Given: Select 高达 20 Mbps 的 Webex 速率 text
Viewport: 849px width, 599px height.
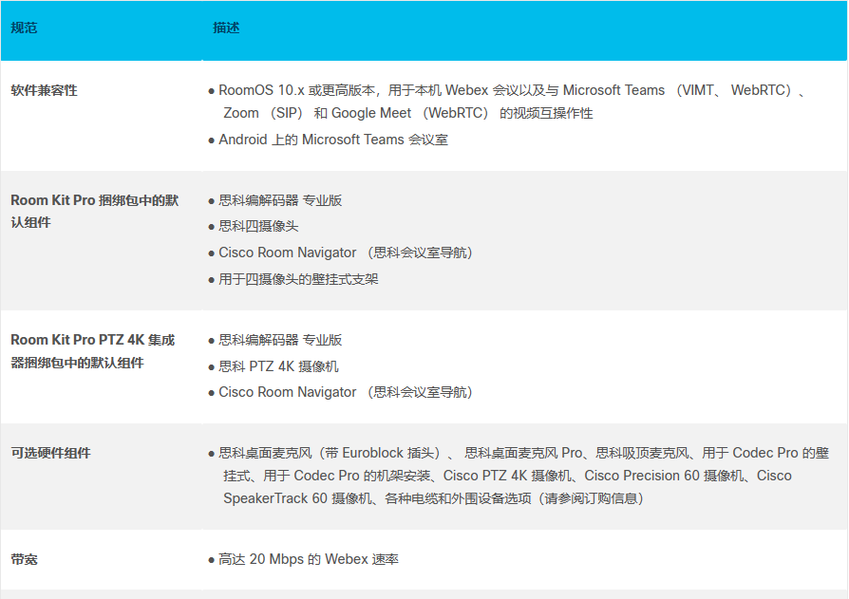Looking at the screenshot, I should [x=309, y=559].
